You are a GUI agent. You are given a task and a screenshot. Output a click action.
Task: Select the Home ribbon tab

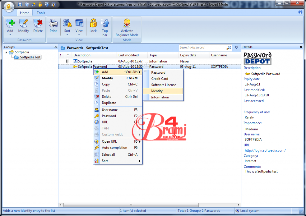[25, 13]
